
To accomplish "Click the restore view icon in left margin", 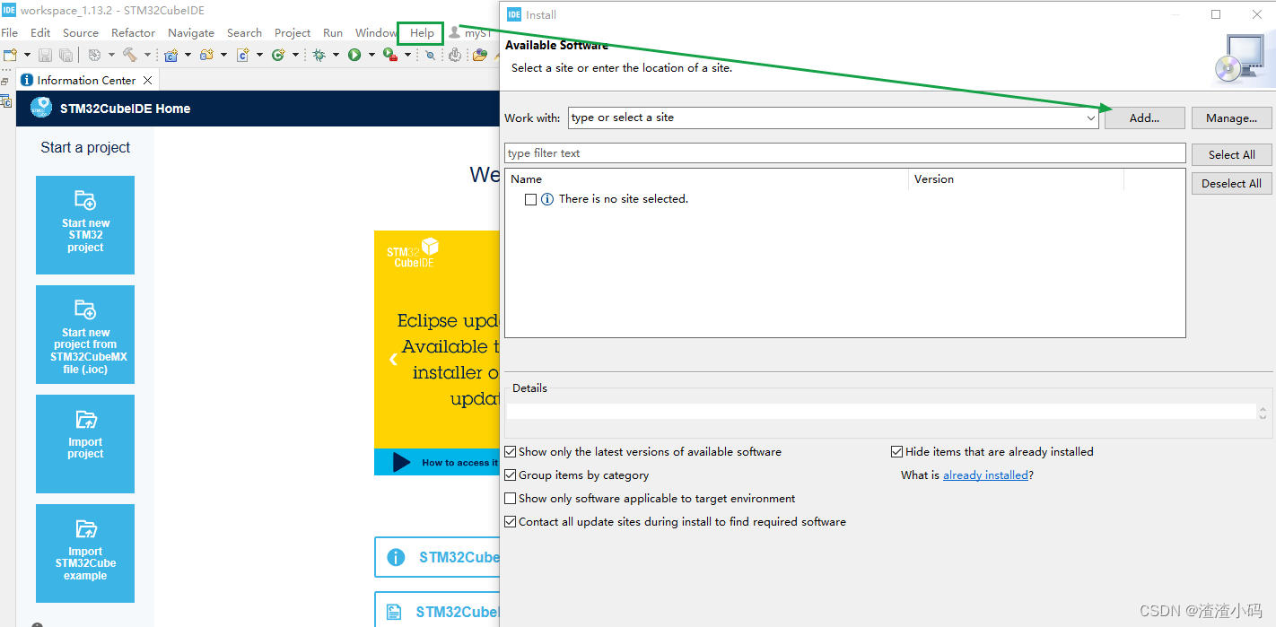I will [x=5, y=82].
